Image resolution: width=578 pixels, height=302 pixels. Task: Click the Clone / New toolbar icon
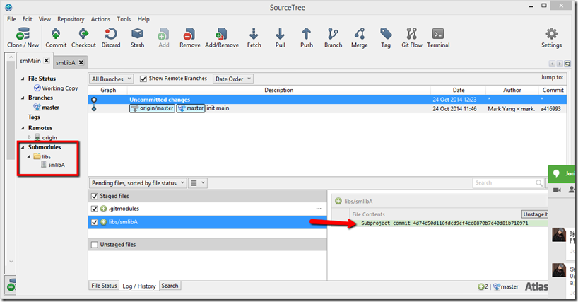tap(23, 34)
